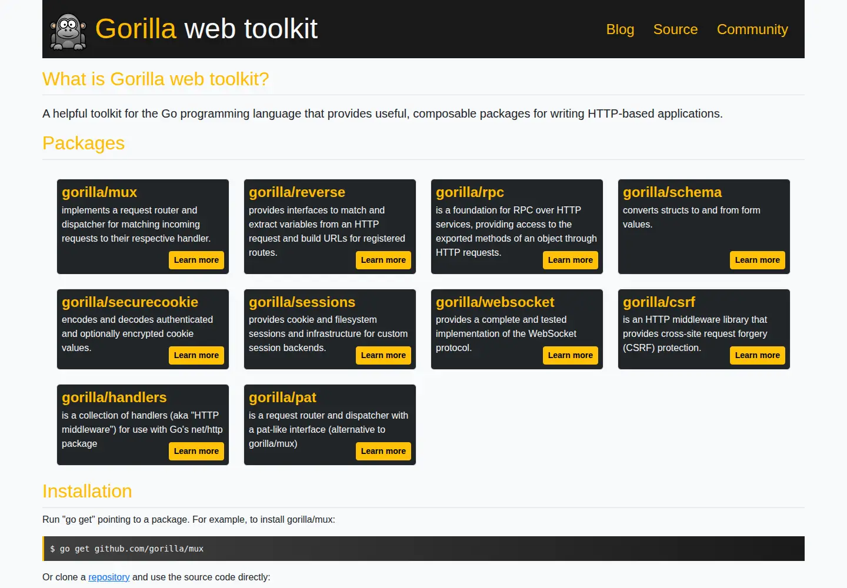Image resolution: width=847 pixels, height=588 pixels.
Task: Click Learn more on gorilla/securecookie card
Action: coord(196,355)
